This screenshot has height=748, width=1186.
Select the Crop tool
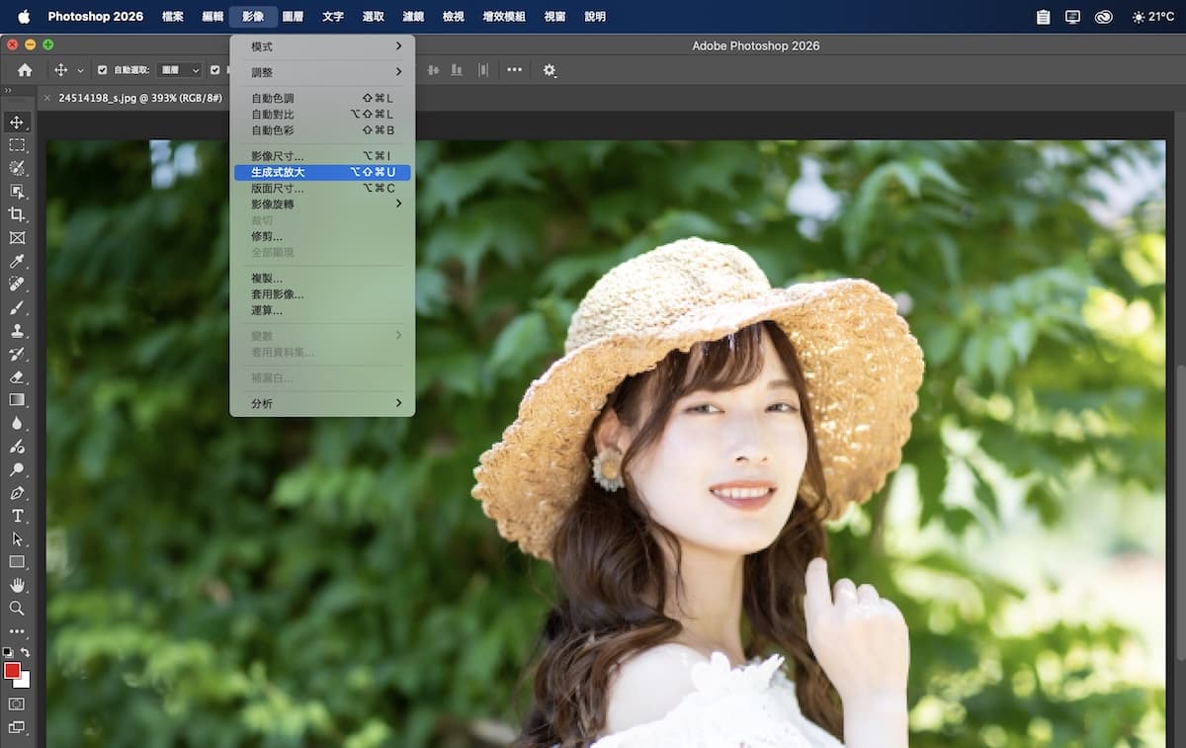coord(17,213)
